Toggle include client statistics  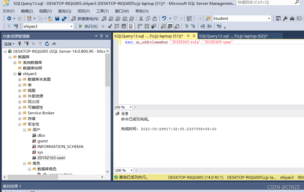tap(154, 26)
